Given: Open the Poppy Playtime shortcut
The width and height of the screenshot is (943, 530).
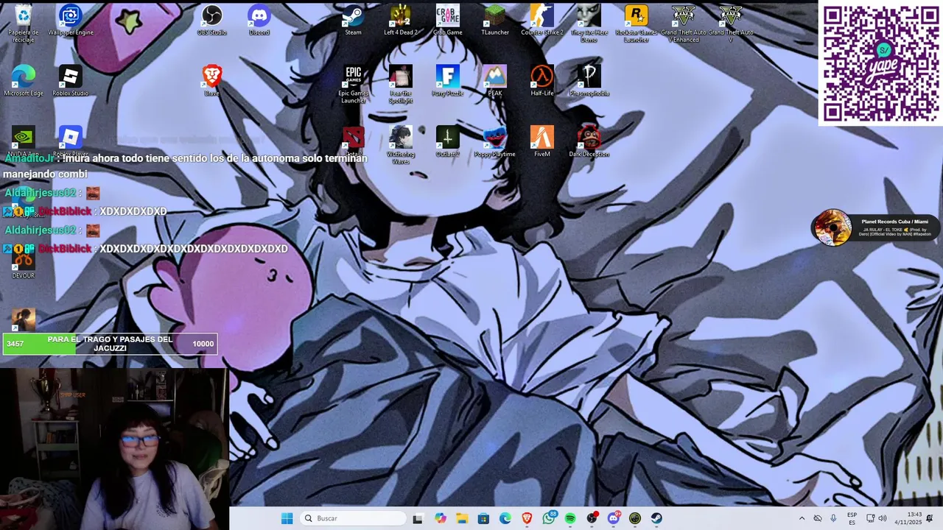Looking at the screenshot, I should 495,141.
